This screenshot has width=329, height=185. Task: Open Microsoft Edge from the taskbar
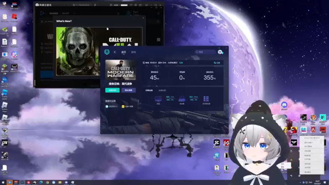click(41, 183)
